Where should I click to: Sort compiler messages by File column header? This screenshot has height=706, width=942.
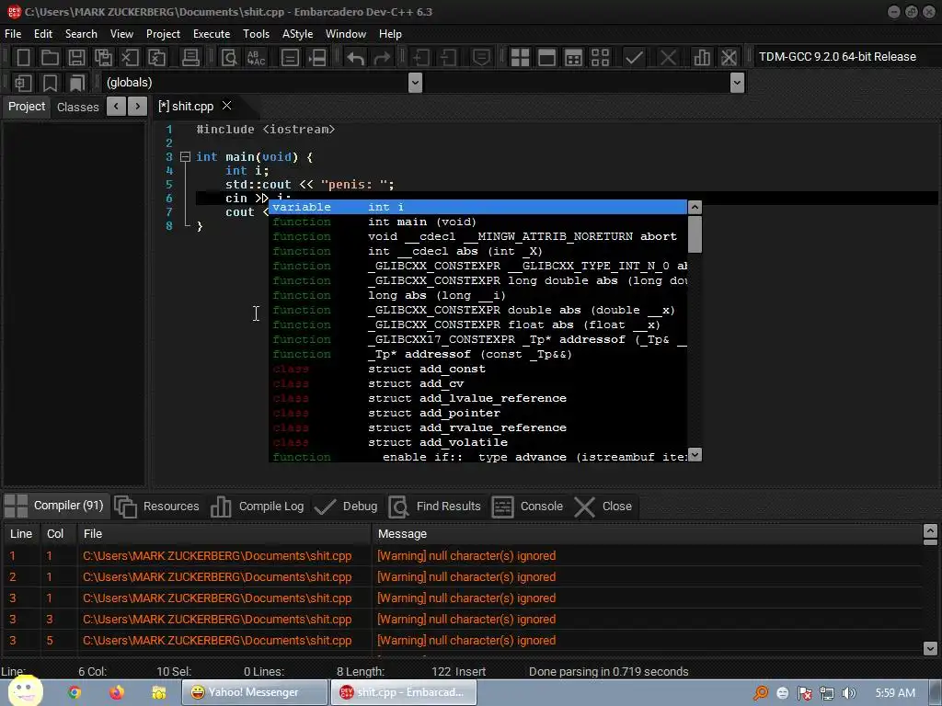tap(224, 534)
